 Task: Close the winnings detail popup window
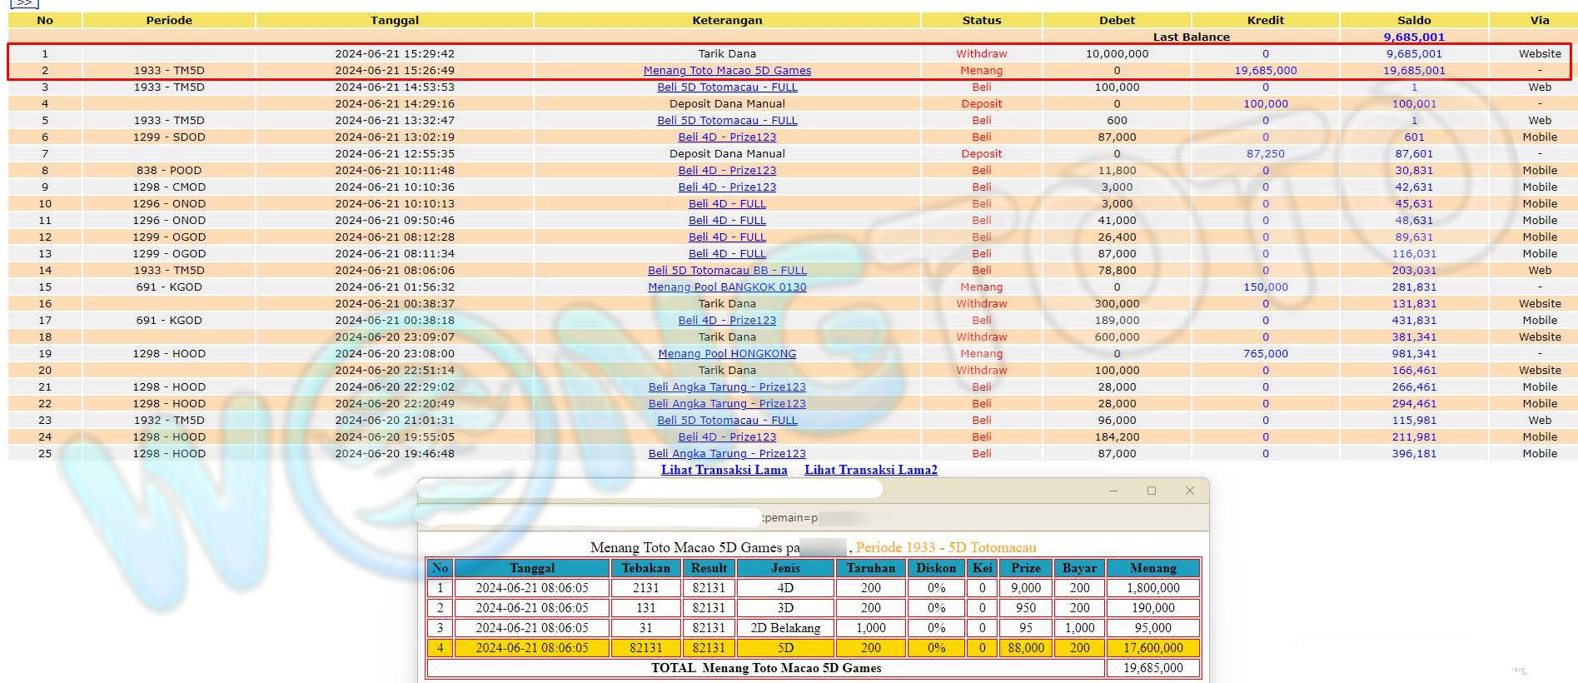pos(1189,491)
